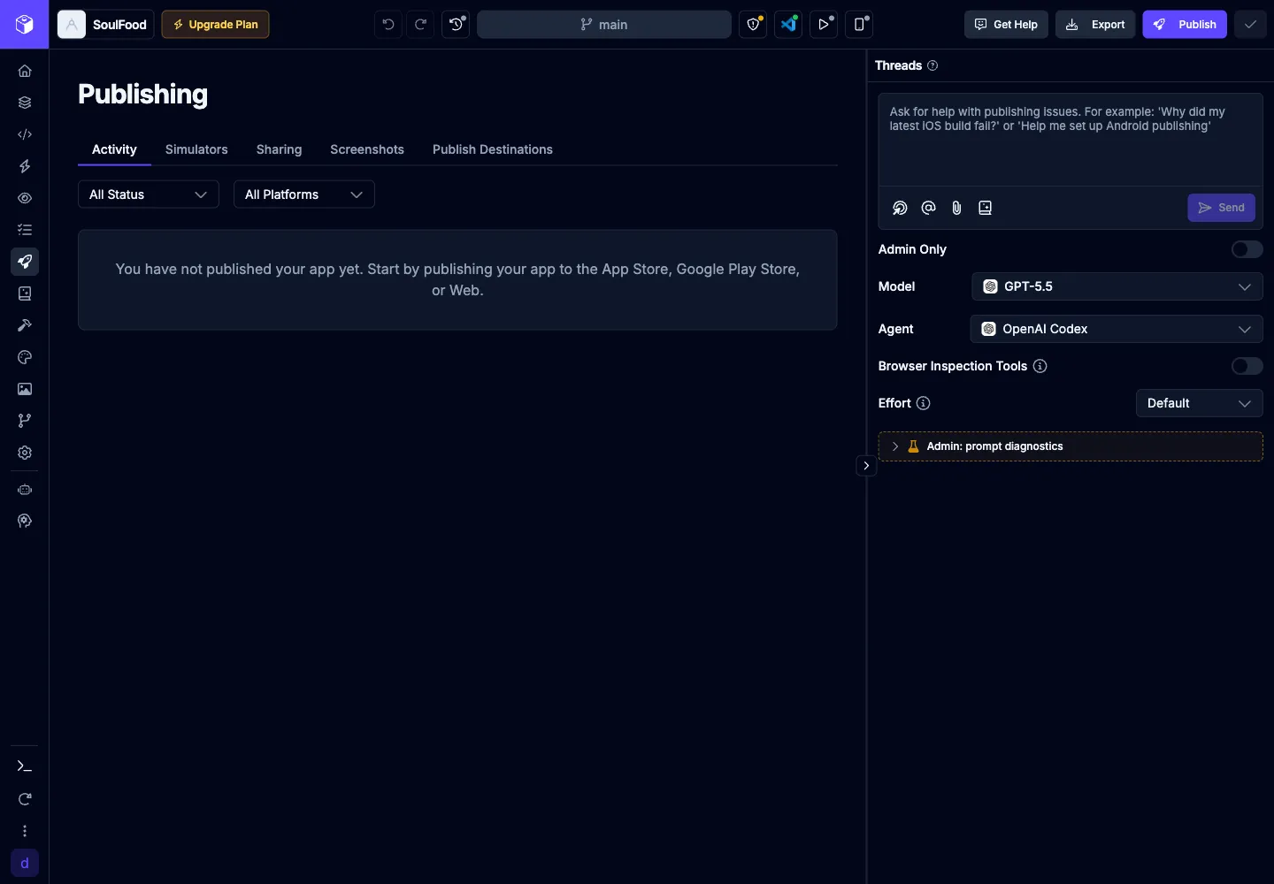Collapse the Threads panel with arrow

tap(866, 466)
